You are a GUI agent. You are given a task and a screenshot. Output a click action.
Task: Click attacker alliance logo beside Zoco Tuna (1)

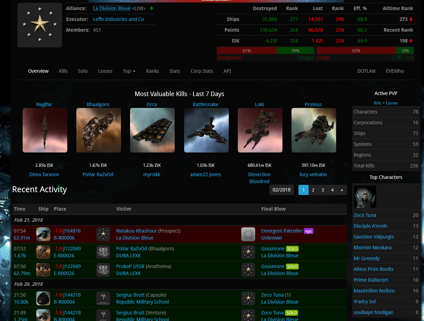tap(248, 298)
